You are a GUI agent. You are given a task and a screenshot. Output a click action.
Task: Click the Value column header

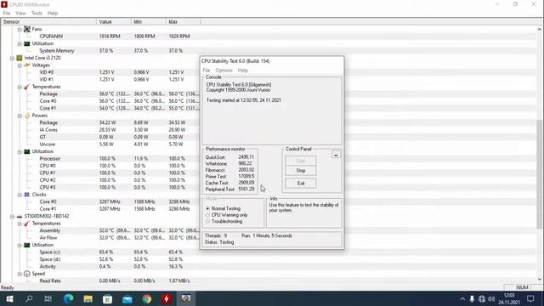pos(114,22)
